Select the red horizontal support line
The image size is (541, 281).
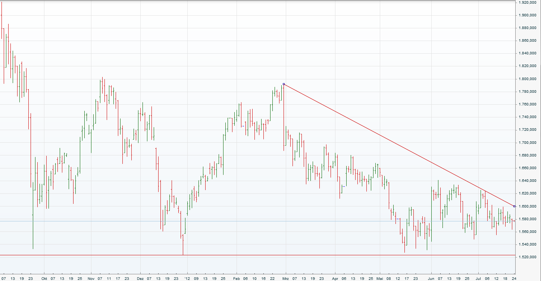(x=261, y=255)
